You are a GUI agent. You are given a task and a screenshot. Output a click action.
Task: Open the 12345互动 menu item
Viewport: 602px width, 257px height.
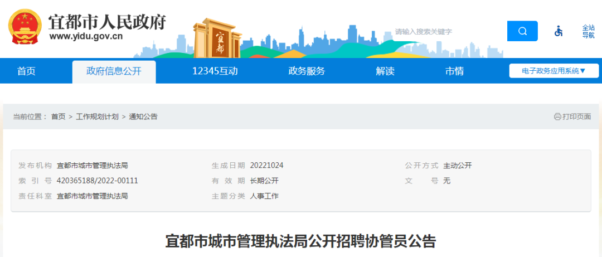(x=215, y=71)
